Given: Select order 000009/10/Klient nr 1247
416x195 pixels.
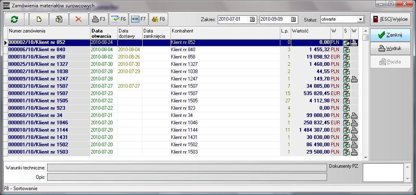Looking at the screenshot, I should tap(49, 79).
